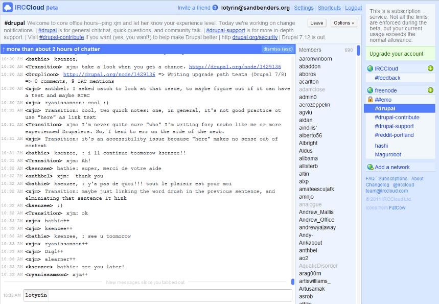Select the #drupal channel in sidebar
Image resolution: width=439 pixels, height=304 pixels.
pyautogui.click(x=400, y=108)
